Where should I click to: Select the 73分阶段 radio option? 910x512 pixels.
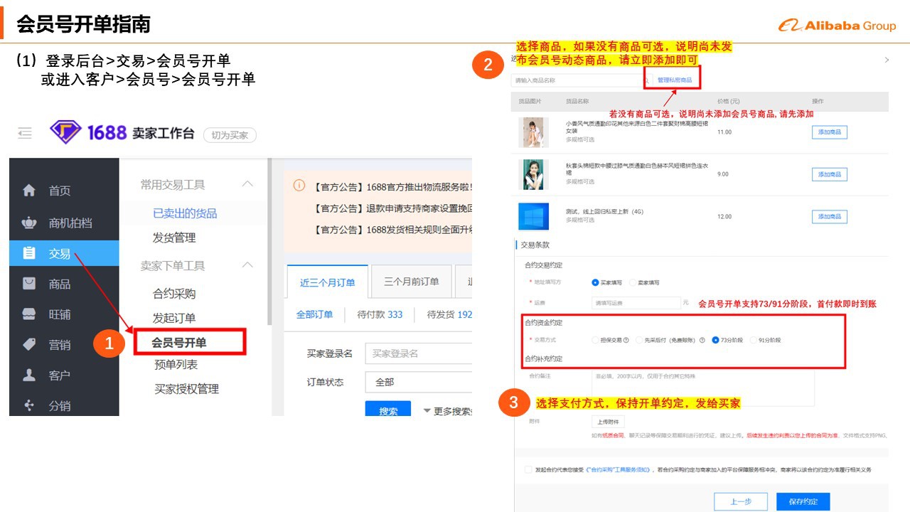(715, 340)
